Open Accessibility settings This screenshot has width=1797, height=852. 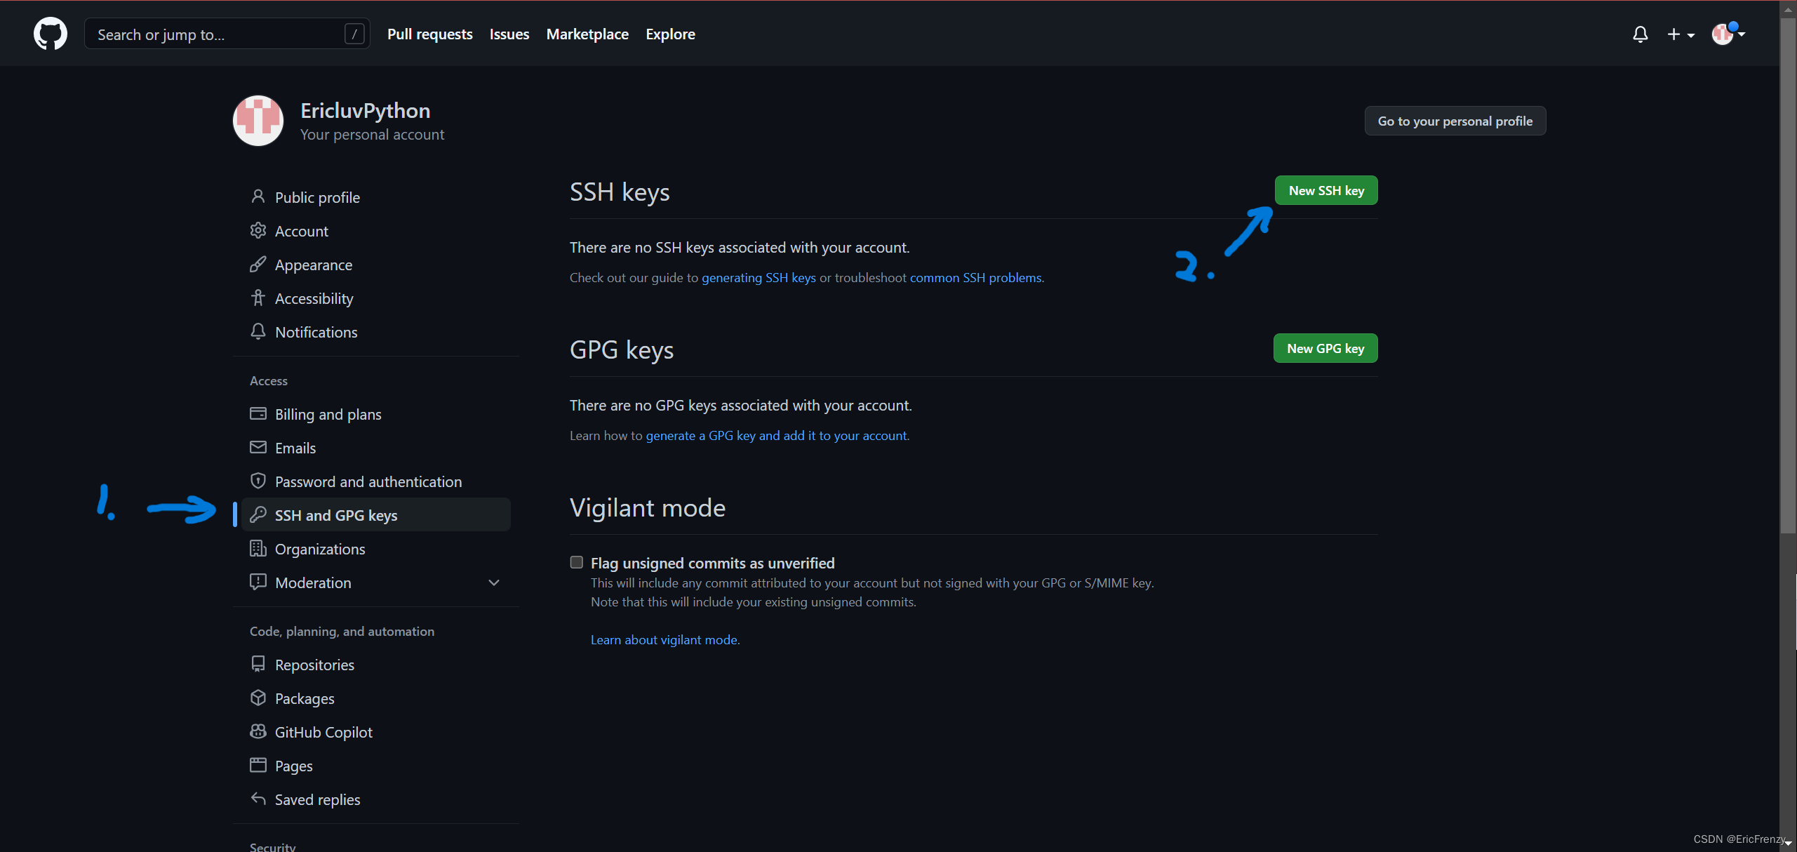[x=376, y=298]
